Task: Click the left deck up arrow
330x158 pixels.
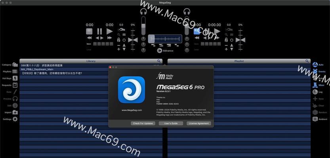Action: pyautogui.click(x=124, y=45)
